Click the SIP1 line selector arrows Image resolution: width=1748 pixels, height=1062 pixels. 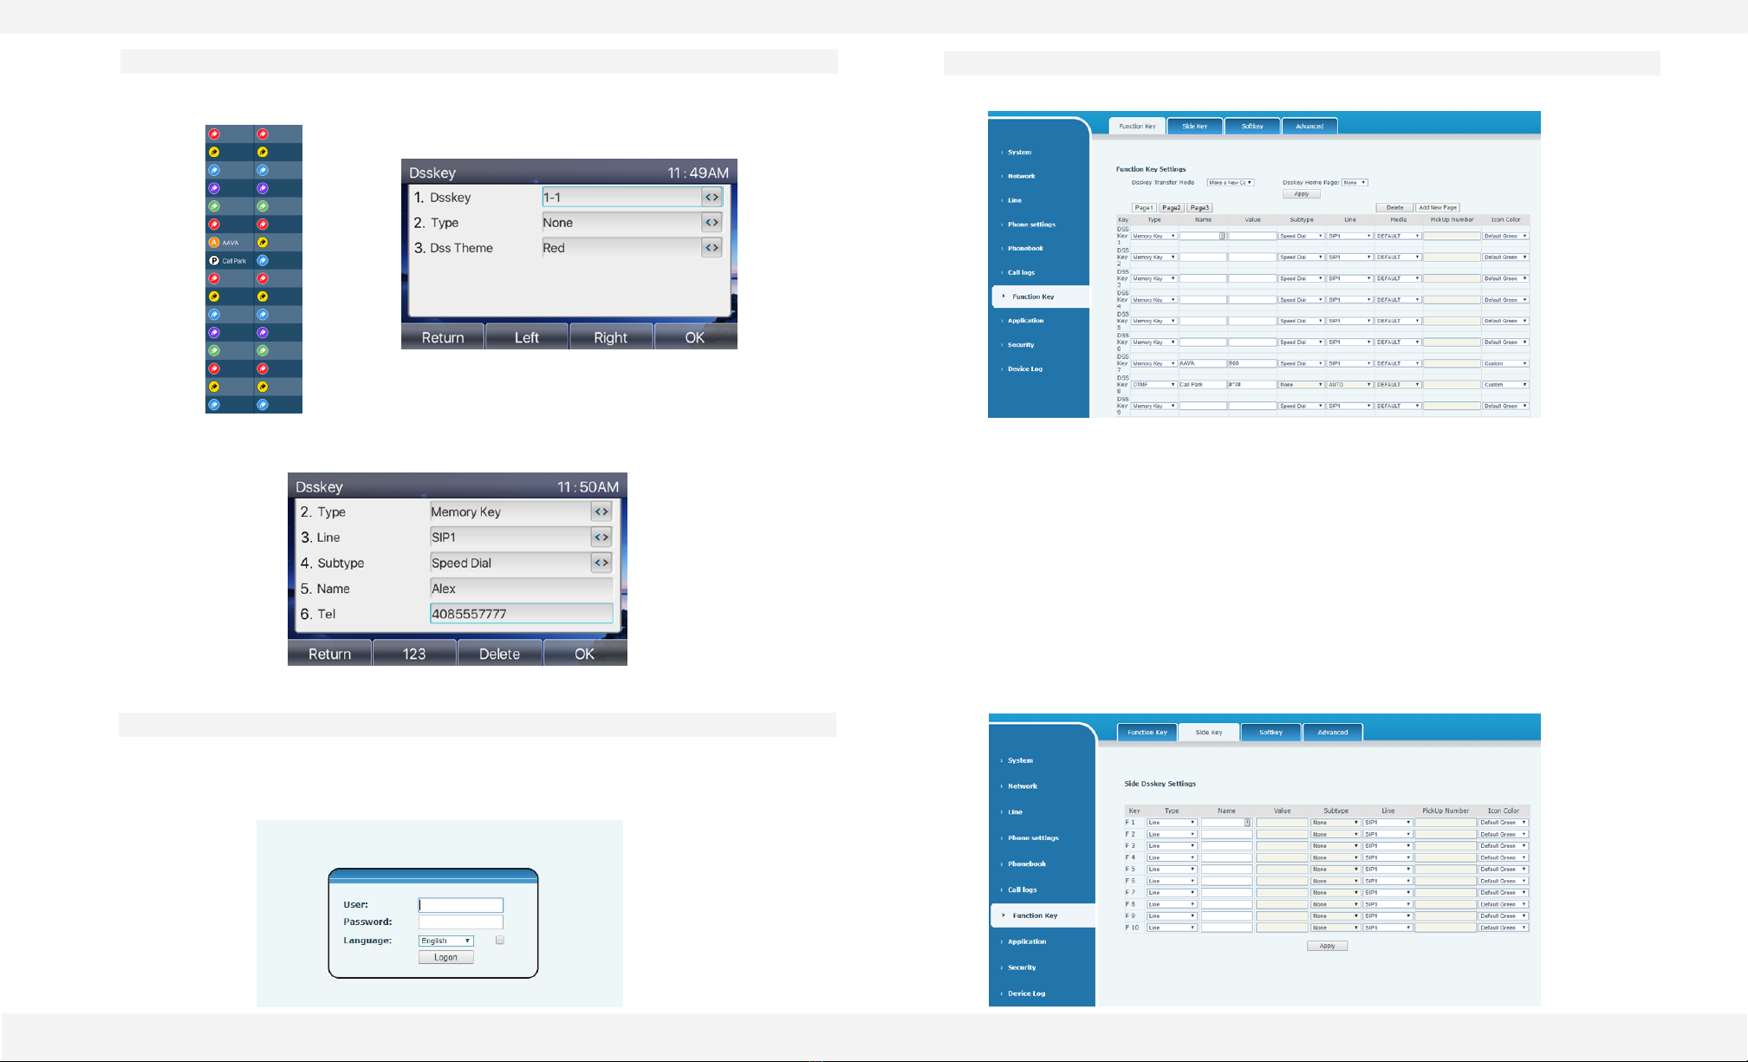tap(601, 538)
